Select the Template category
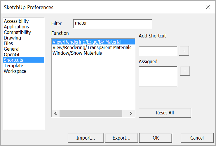 (13, 66)
